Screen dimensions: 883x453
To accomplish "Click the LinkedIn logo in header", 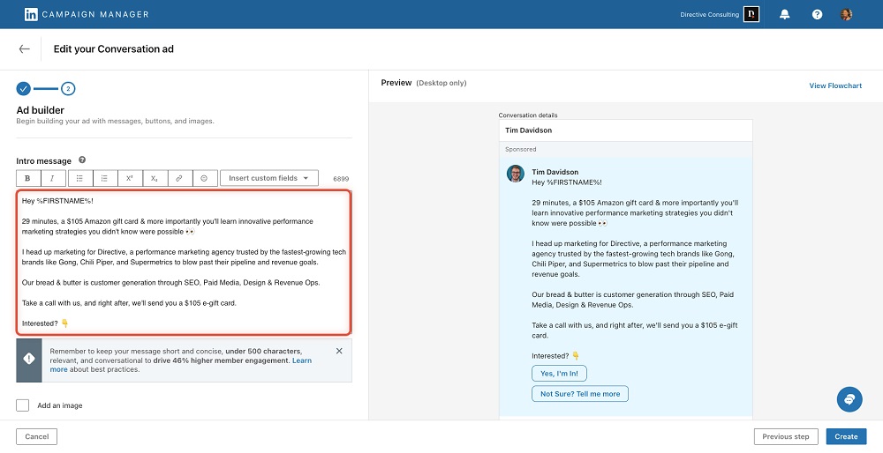I will [x=31, y=15].
